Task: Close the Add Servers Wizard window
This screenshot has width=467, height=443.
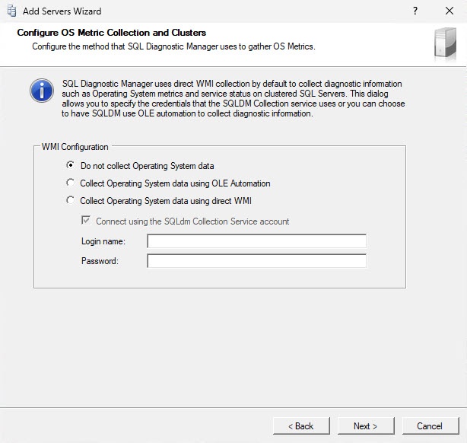Action: click(x=450, y=11)
